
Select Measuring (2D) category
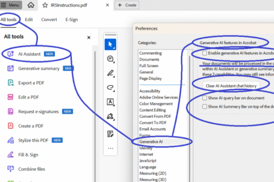point(153,173)
